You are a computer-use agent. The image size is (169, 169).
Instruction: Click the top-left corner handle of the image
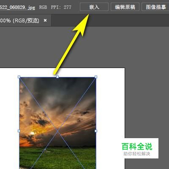[19, 77]
